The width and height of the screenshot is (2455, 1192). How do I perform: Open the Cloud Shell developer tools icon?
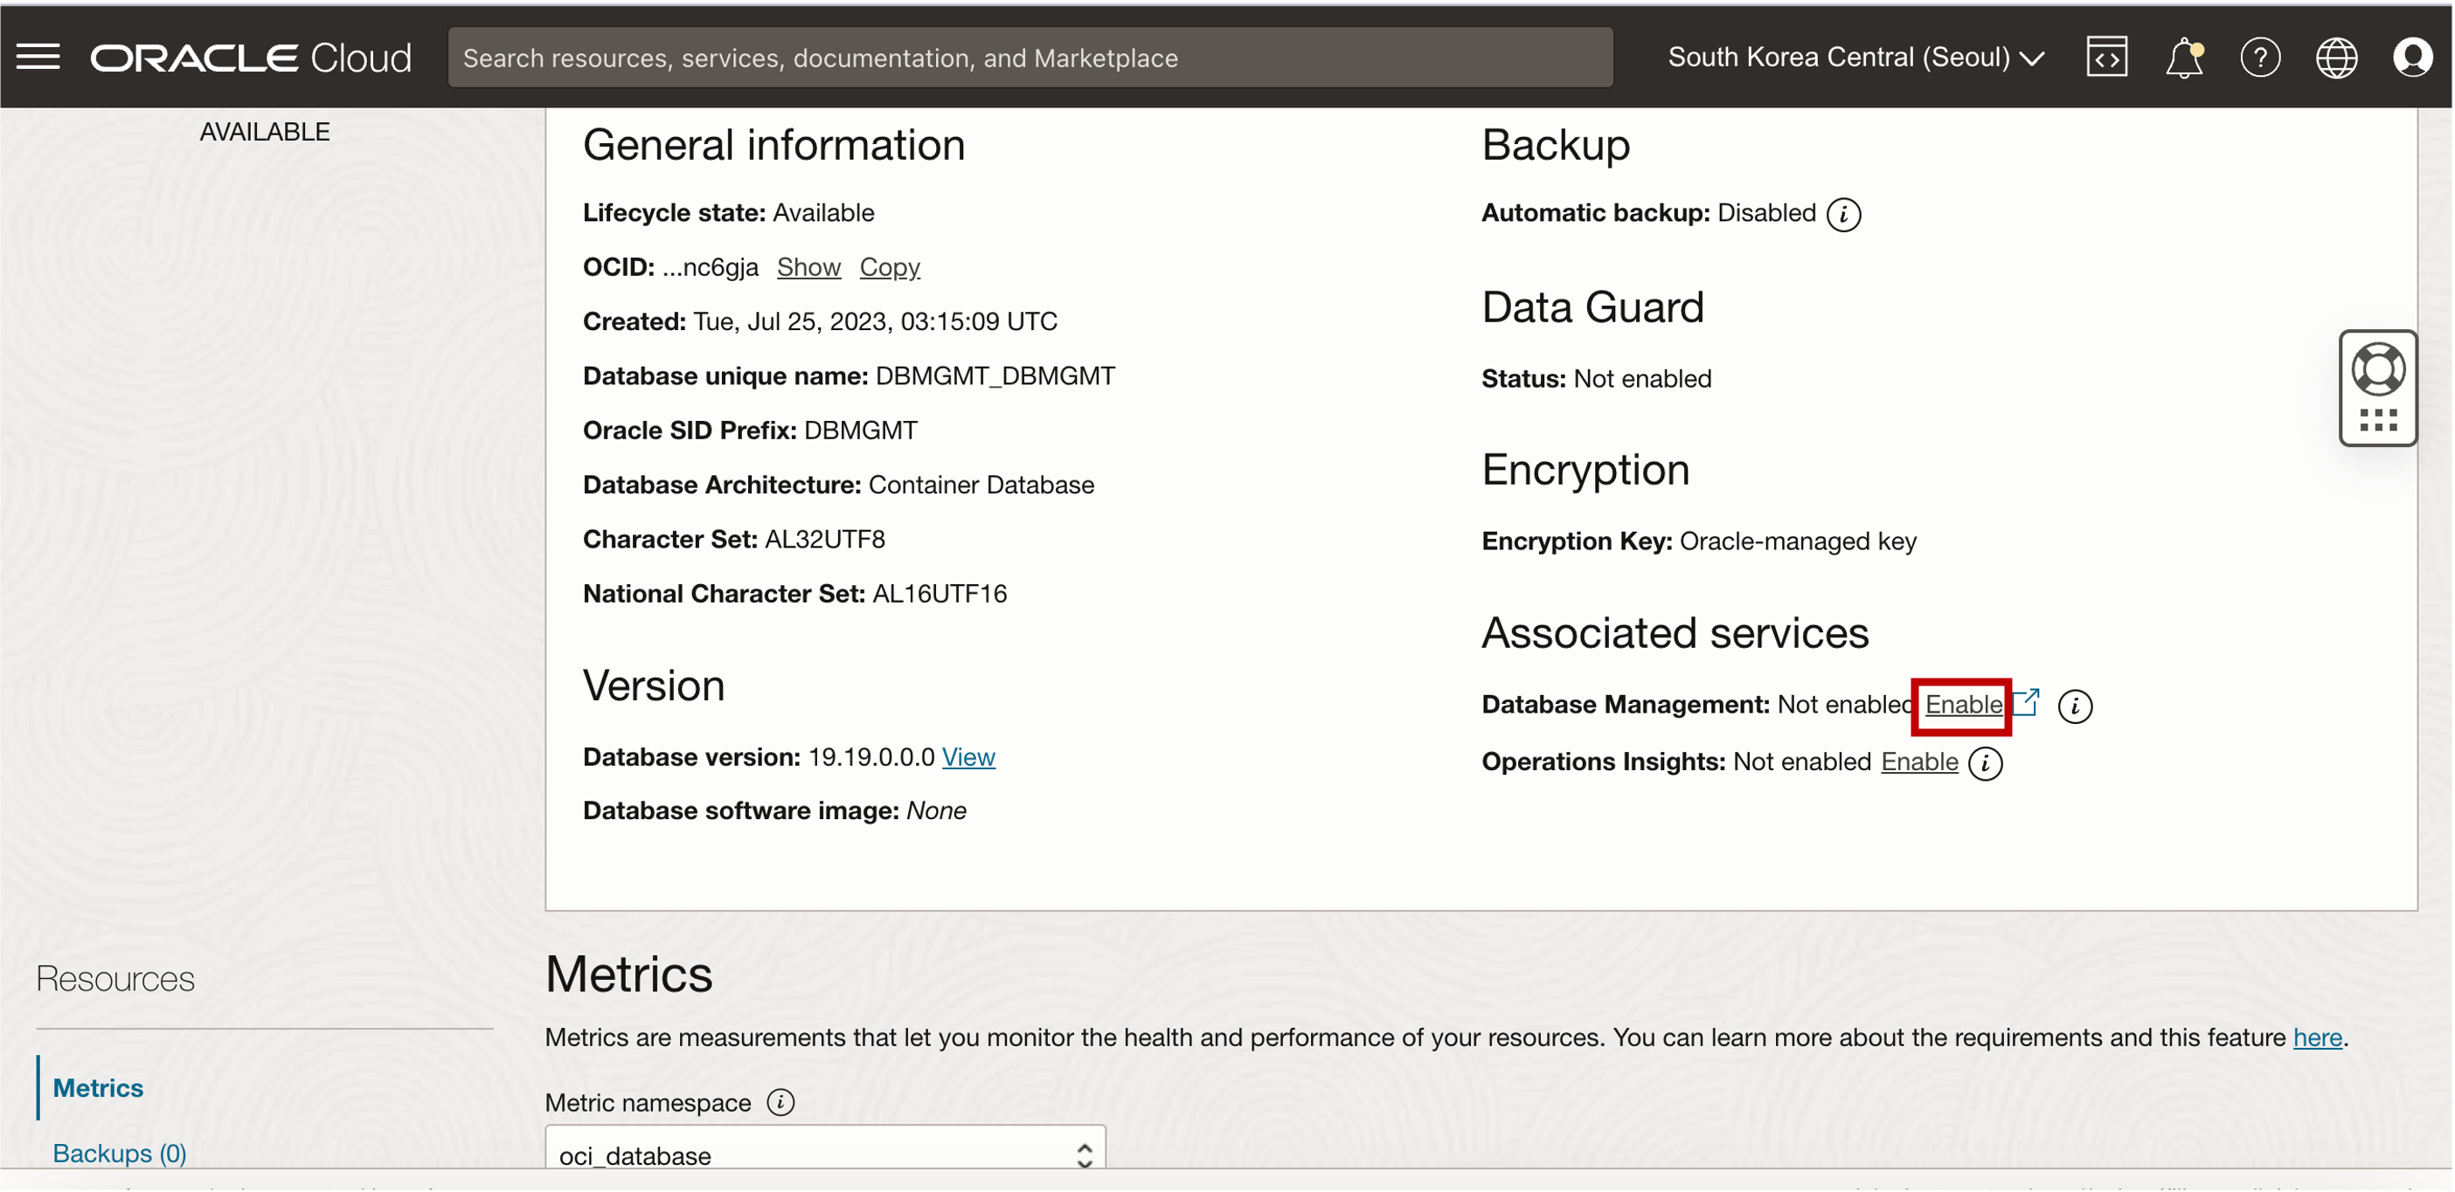[2106, 57]
